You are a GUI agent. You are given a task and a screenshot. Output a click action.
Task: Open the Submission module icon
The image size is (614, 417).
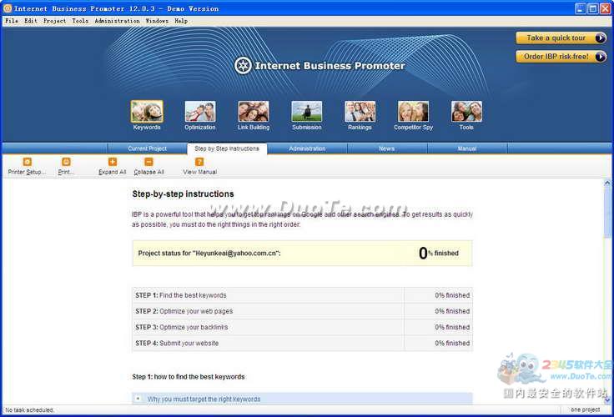click(x=307, y=111)
